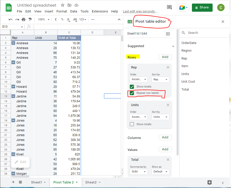Click the Undo arrow icon
This screenshot has height=188, width=231.
(10, 19)
